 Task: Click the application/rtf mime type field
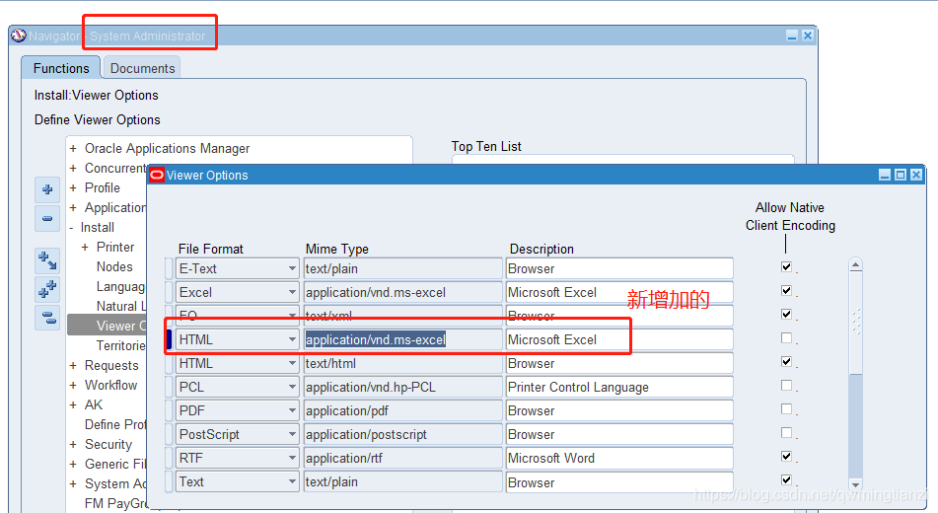point(402,458)
